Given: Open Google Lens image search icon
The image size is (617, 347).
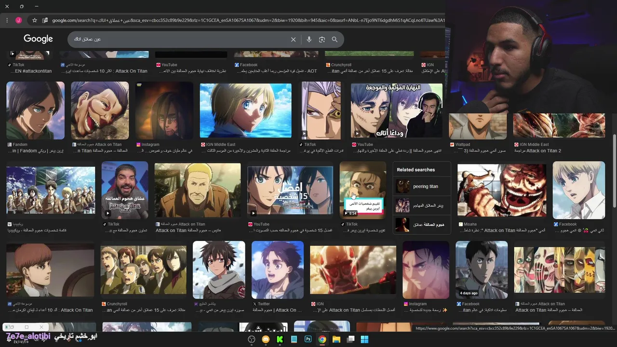Looking at the screenshot, I should 322,40.
